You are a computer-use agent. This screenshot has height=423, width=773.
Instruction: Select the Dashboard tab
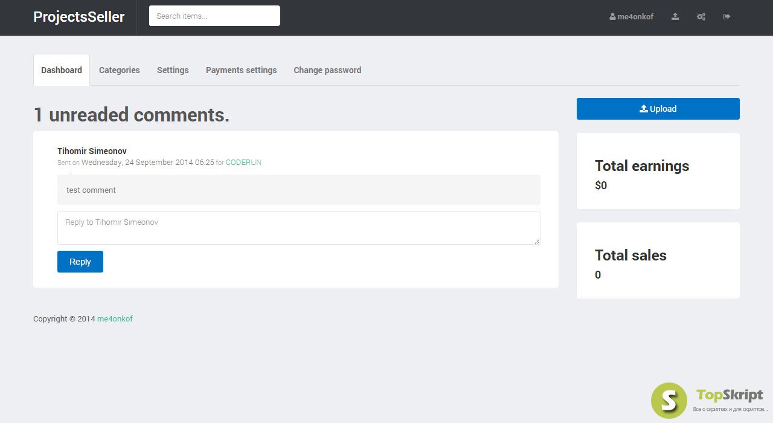pyautogui.click(x=62, y=70)
